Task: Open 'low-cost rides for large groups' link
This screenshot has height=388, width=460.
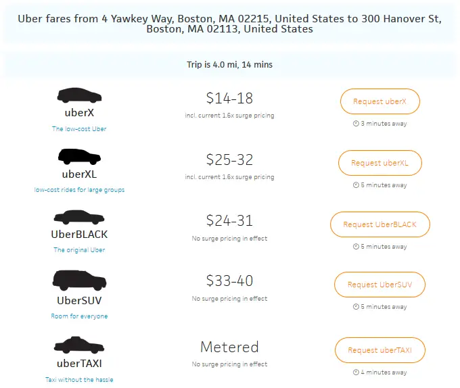Action: tap(79, 190)
